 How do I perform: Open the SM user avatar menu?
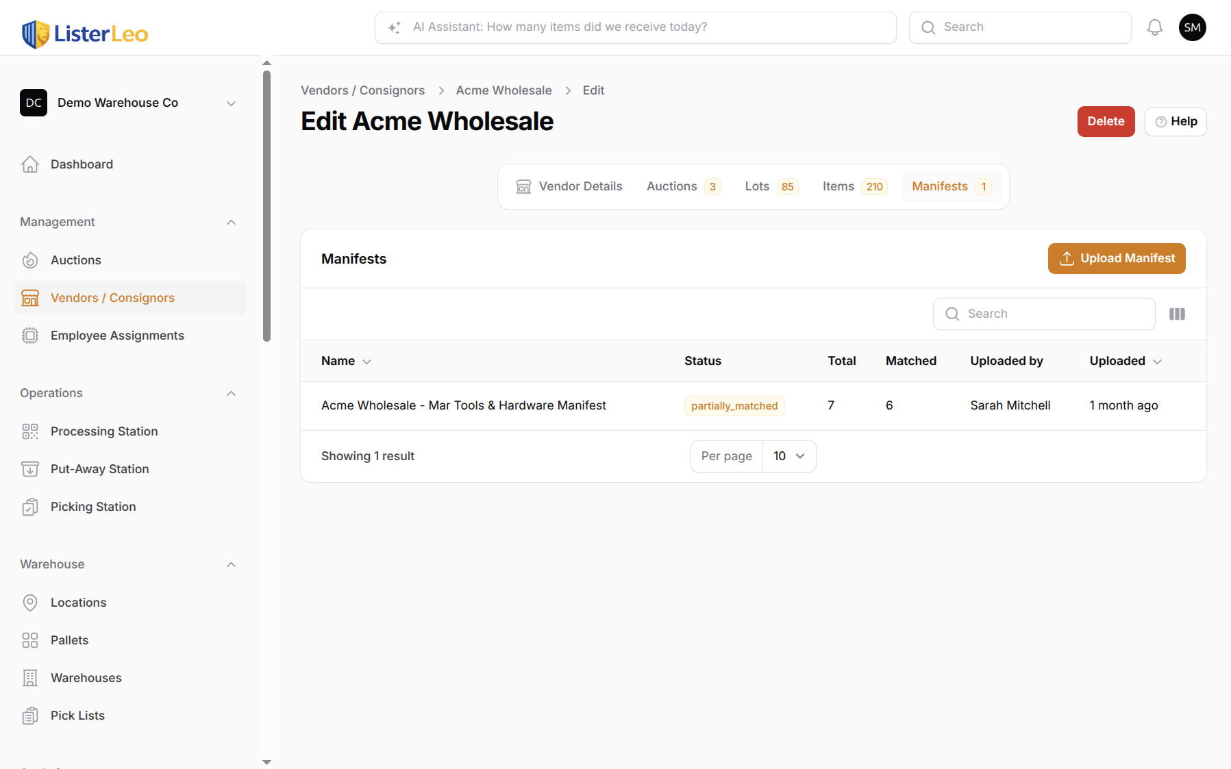tap(1193, 27)
